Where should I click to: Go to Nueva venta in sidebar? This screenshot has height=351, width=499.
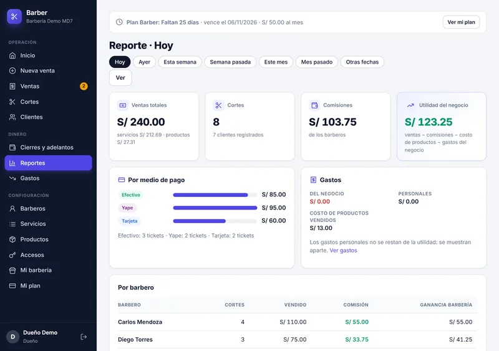[x=49, y=70]
